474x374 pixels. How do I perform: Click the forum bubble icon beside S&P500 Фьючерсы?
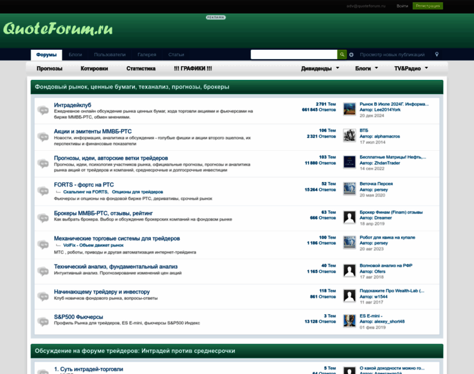pos(43,322)
